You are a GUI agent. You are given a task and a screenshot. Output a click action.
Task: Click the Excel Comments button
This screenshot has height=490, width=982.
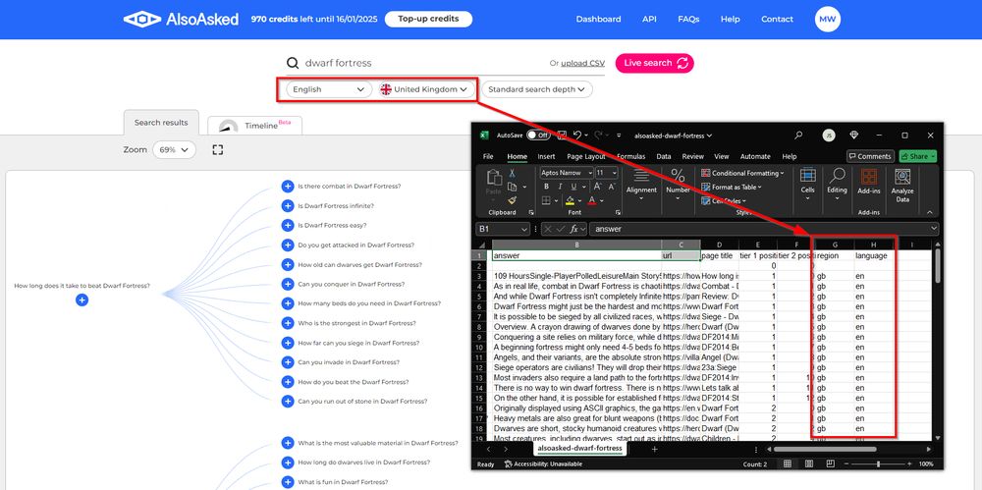coord(870,156)
